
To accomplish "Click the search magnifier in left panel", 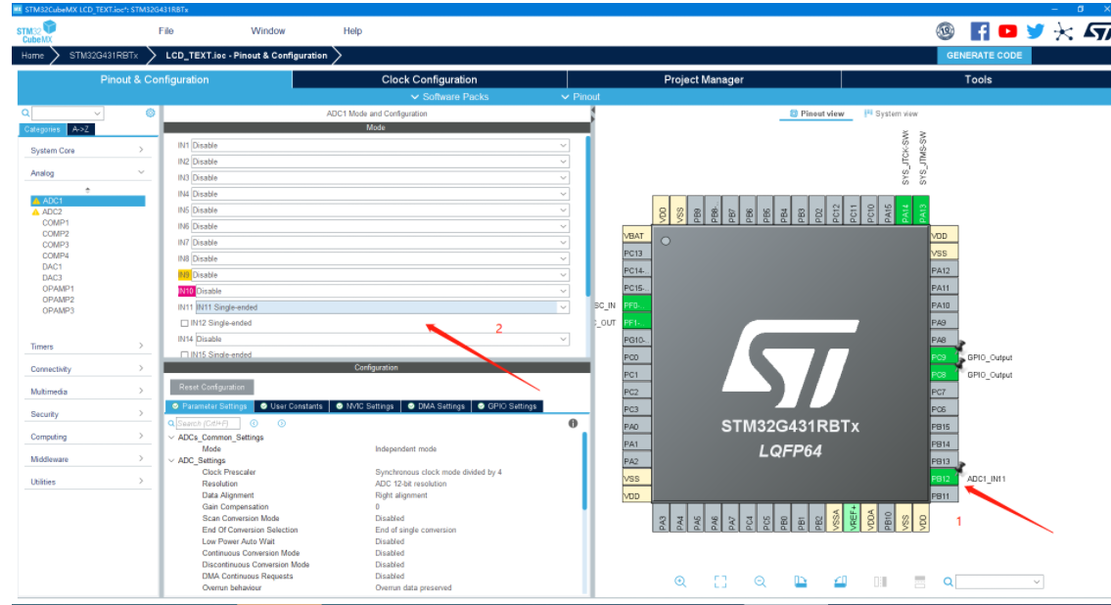I will pos(25,113).
